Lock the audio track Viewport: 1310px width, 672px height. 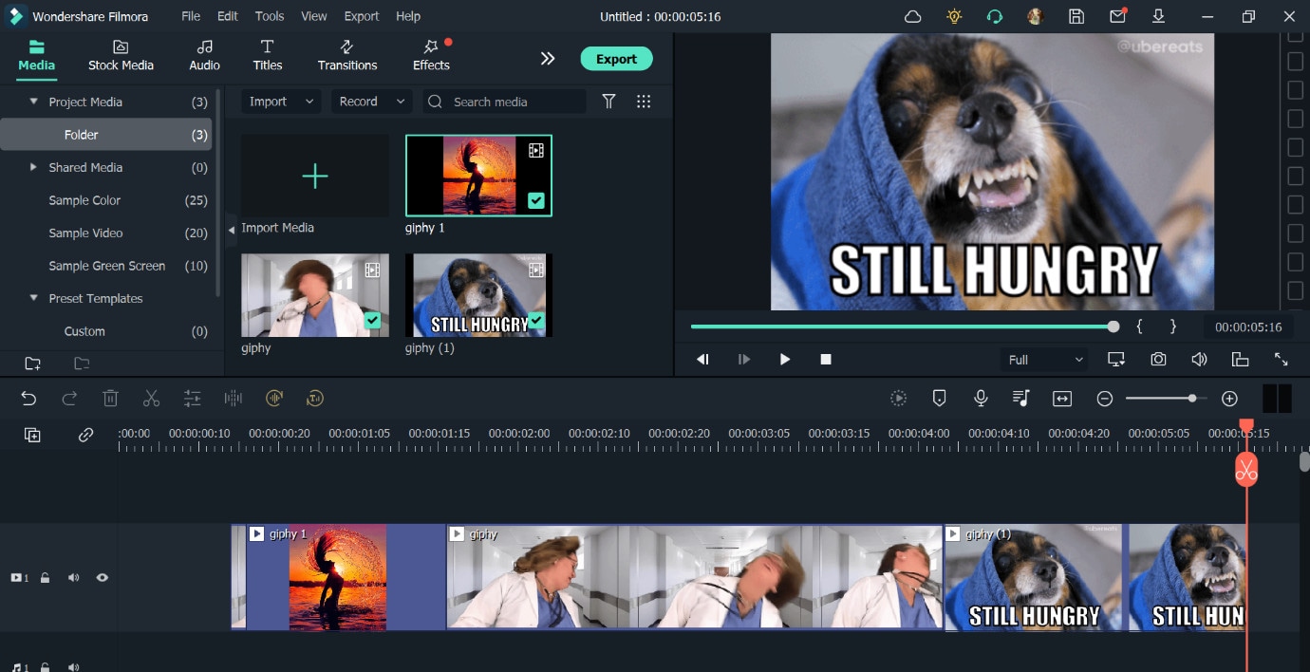(45, 667)
